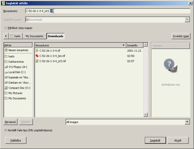Click the C-52-26-1-3-4.tif file icon
This screenshot has width=194, height=149.
click(37, 50)
